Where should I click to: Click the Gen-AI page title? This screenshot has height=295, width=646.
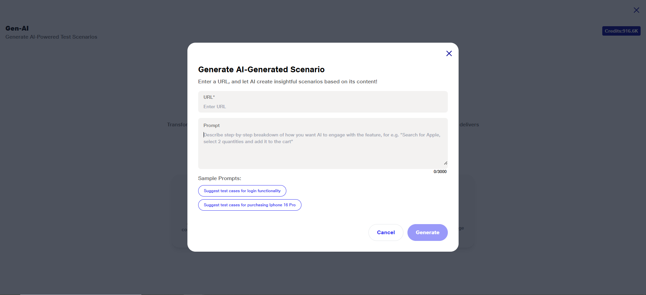[x=17, y=29]
